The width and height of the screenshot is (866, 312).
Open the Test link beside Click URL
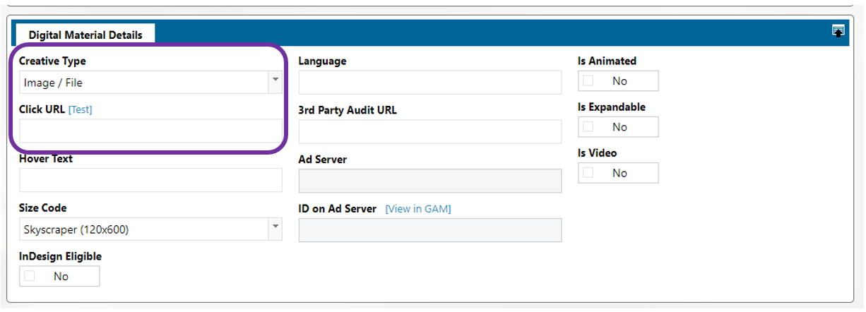pos(80,109)
